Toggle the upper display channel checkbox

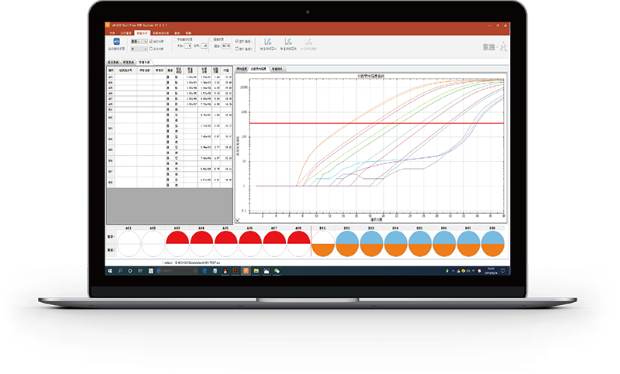(x=236, y=40)
